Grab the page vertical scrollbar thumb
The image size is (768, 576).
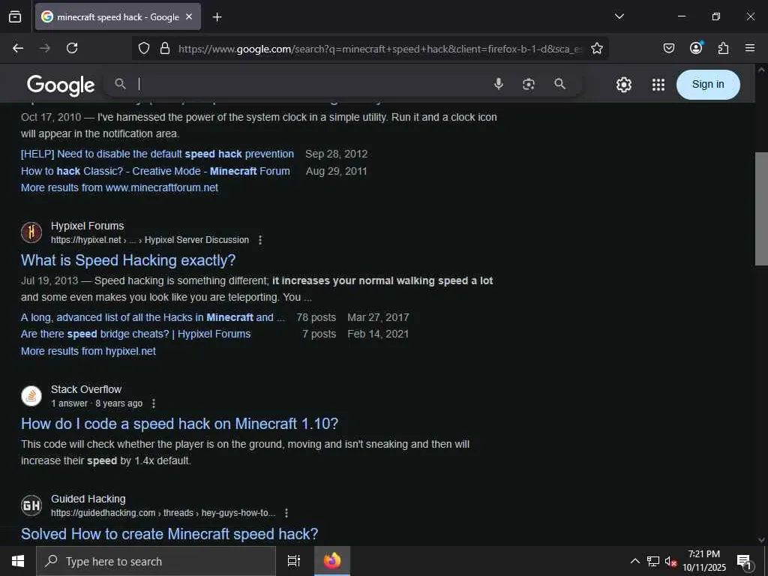point(761,209)
